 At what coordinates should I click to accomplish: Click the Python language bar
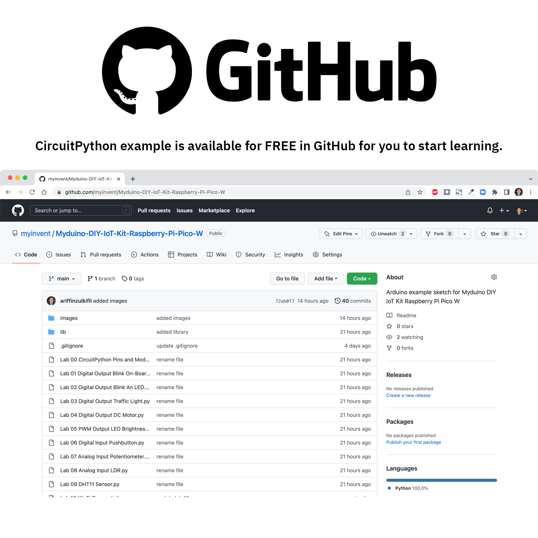pyautogui.click(x=442, y=480)
